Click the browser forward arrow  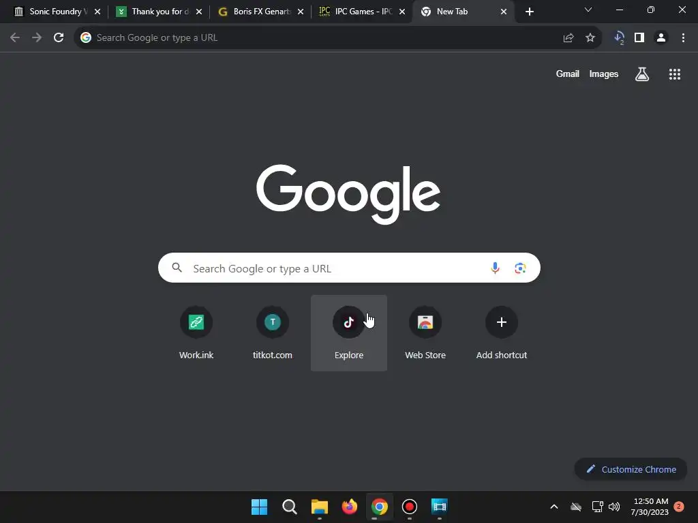click(x=37, y=38)
